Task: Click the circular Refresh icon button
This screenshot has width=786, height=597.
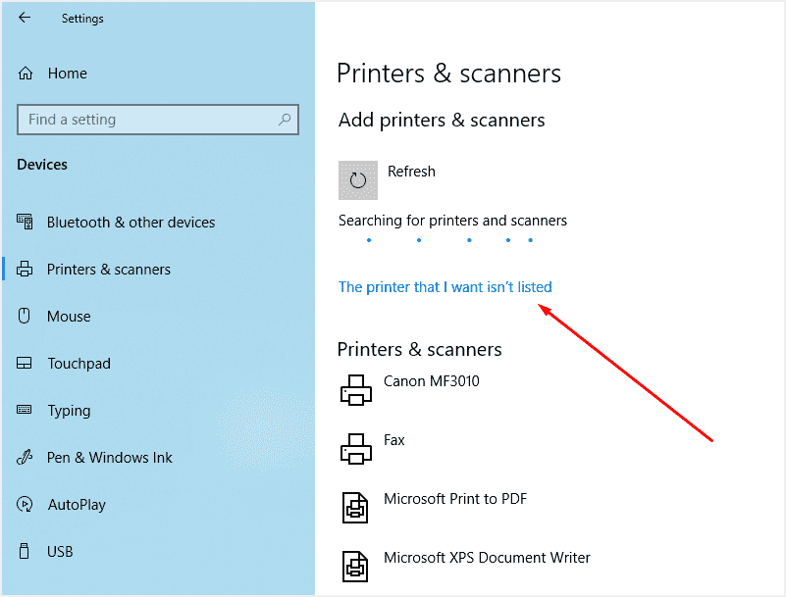Action: tap(358, 180)
